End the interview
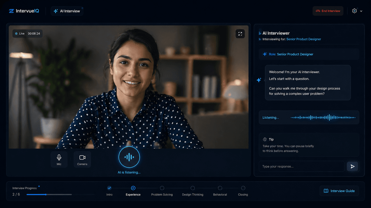This screenshot has width=371, height=208. (328, 10)
